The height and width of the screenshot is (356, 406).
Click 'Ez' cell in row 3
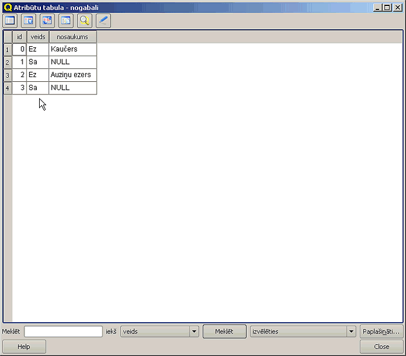tap(38, 75)
